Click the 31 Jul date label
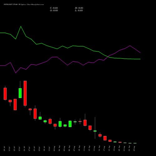 coord(49,149)
